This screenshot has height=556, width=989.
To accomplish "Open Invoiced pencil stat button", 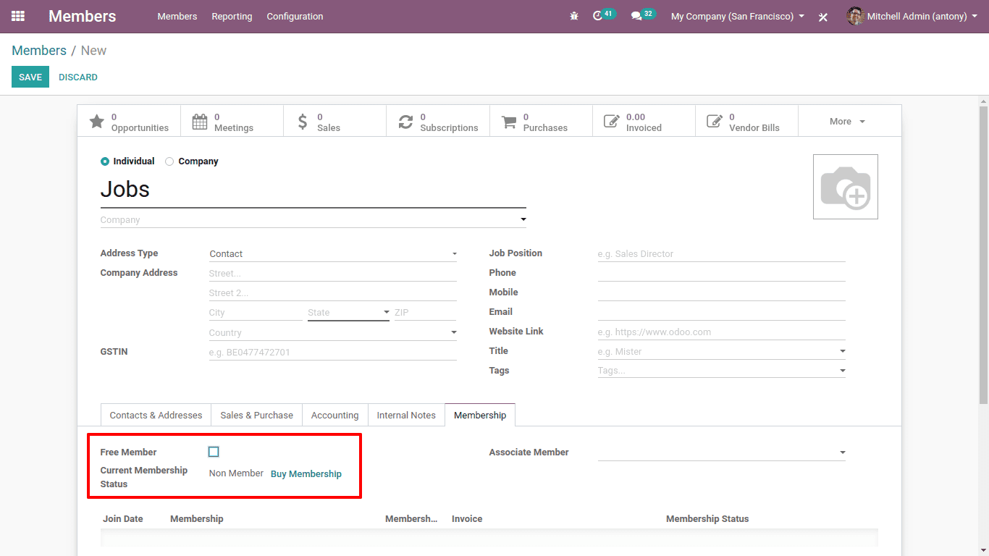I will (643, 122).
